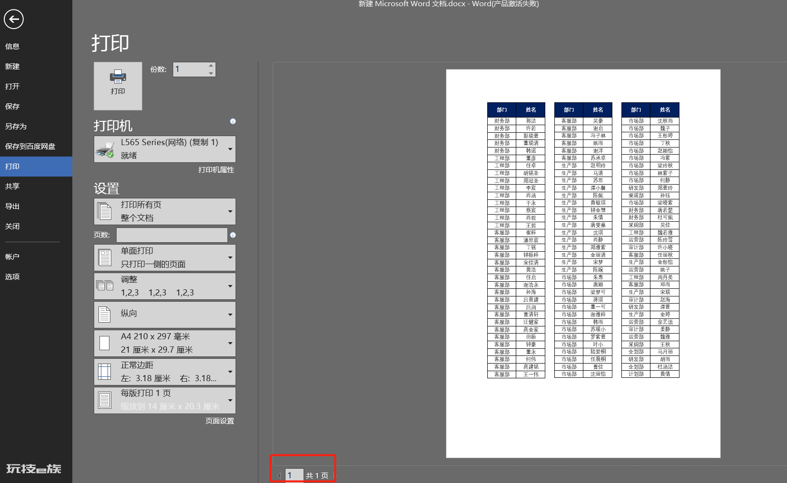Open the A4 paper size dropdown

point(165,343)
